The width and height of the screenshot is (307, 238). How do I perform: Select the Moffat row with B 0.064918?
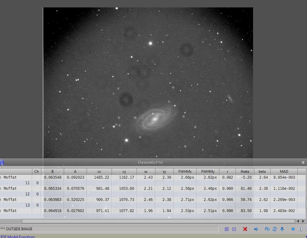tap(153, 211)
